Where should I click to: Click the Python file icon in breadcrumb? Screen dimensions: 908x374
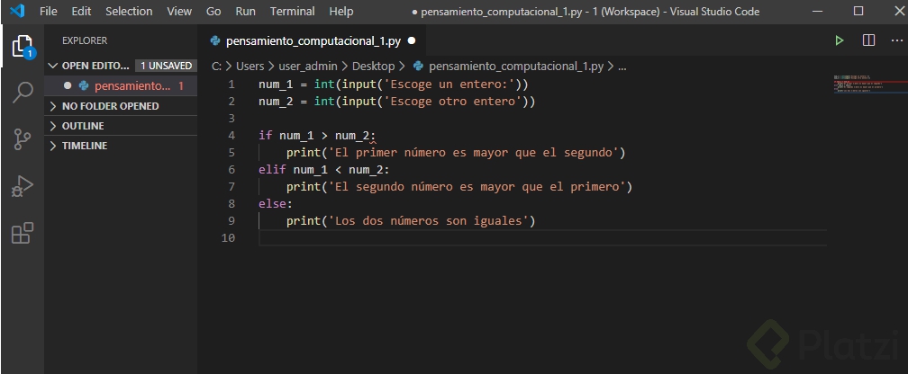coord(418,67)
